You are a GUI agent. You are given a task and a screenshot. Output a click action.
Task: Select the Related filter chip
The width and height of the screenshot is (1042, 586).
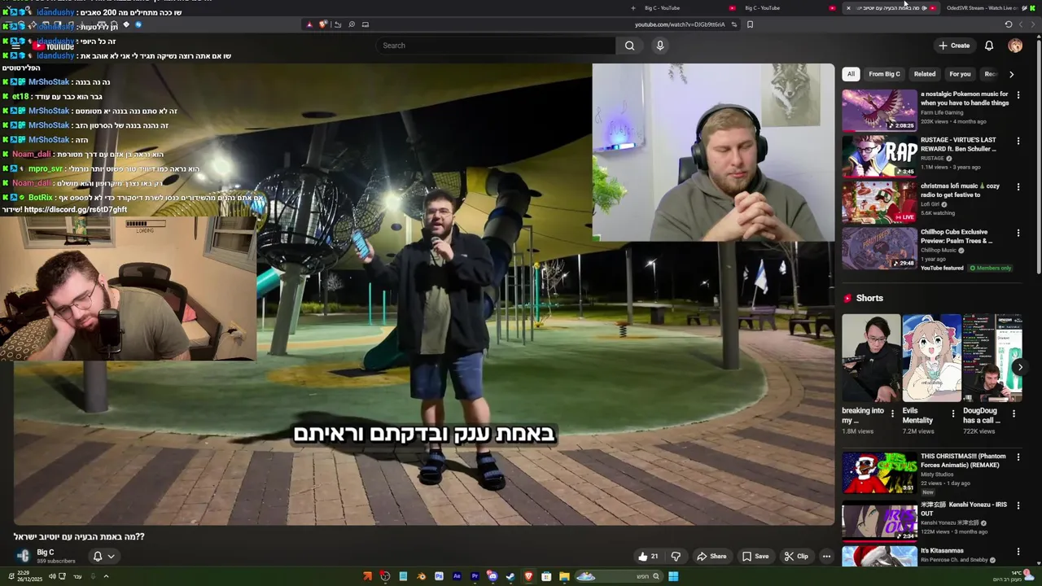925,74
